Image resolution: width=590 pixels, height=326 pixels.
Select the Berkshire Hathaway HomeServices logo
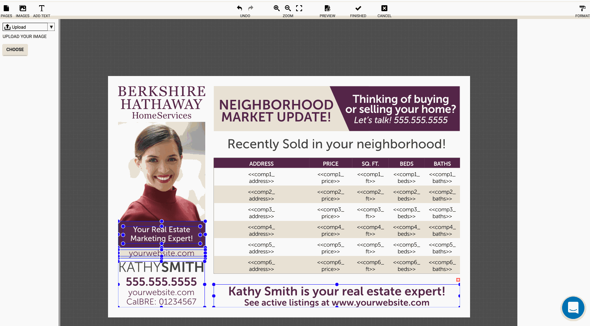(162, 102)
